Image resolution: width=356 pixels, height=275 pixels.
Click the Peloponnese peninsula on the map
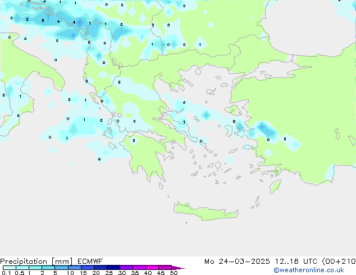coord(148,157)
